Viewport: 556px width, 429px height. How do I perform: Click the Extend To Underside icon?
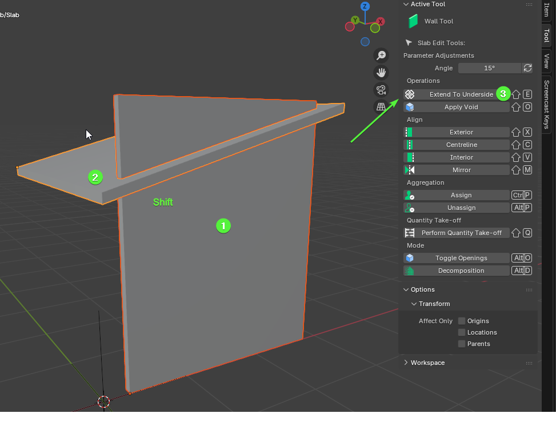tap(410, 94)
